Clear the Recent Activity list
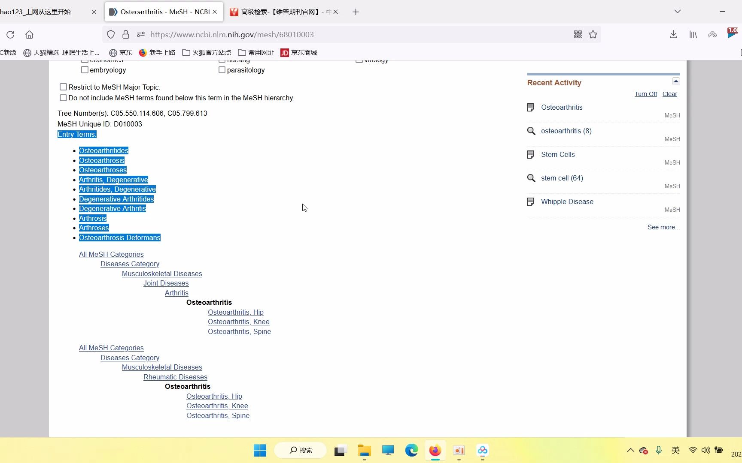The image size is (742, 463). 670,94
